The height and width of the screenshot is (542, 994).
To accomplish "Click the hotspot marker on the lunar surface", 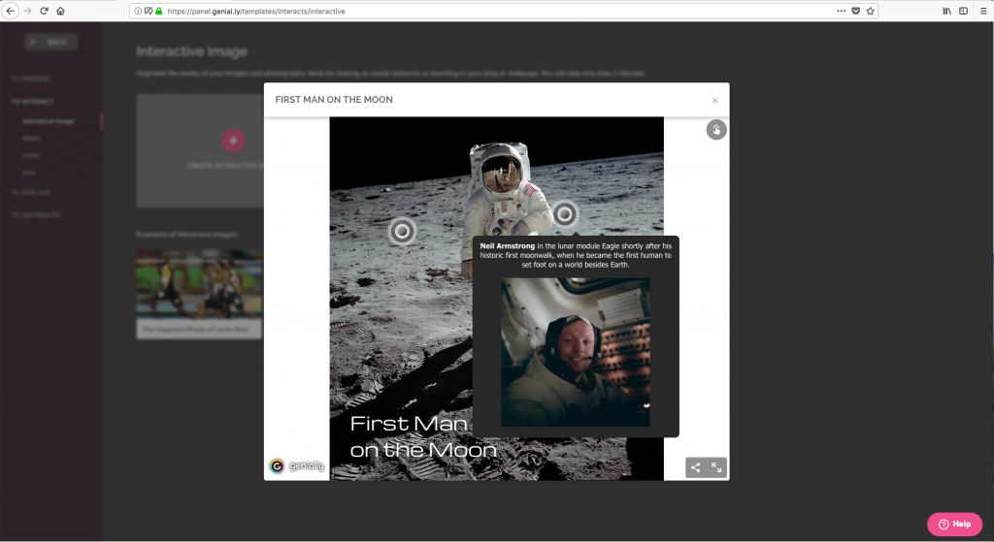I will (402, 231).
